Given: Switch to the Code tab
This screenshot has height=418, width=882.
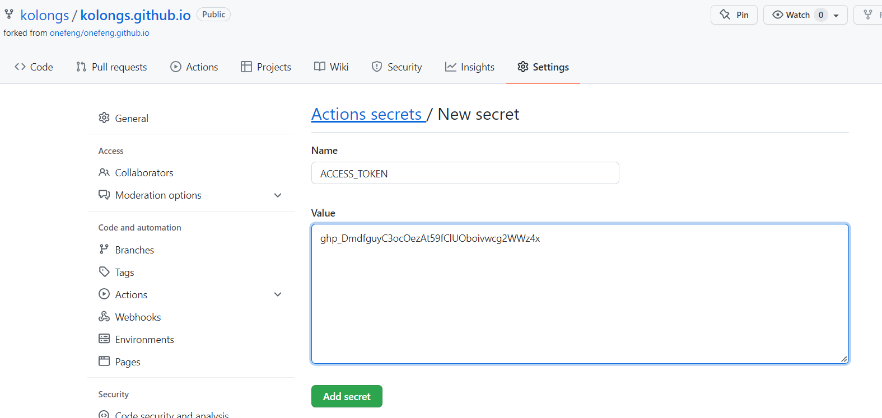Looking at the screenshot, I should point(34,67).
